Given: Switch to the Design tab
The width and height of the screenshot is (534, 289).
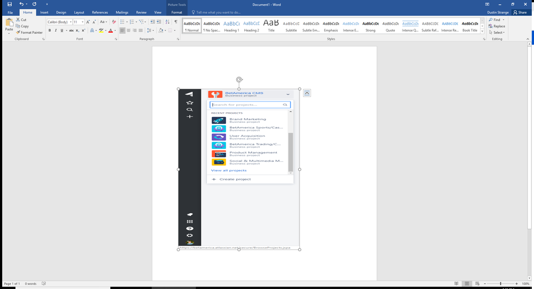Looking at the screenshot, I should point(61,12).
